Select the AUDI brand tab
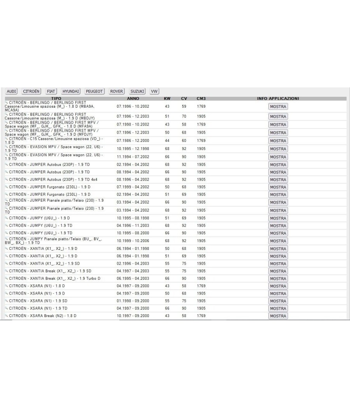350x408 pixels. tap(11, 91)
